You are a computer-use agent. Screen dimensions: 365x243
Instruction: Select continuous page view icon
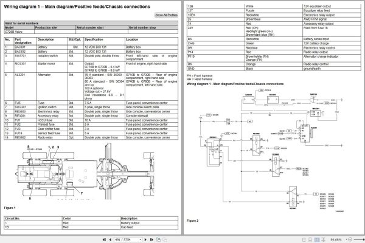pos(310,239)
